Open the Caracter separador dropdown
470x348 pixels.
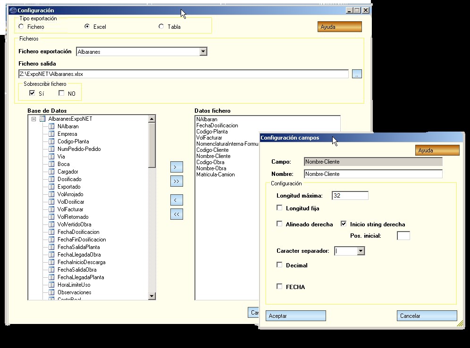click(361, 251)
